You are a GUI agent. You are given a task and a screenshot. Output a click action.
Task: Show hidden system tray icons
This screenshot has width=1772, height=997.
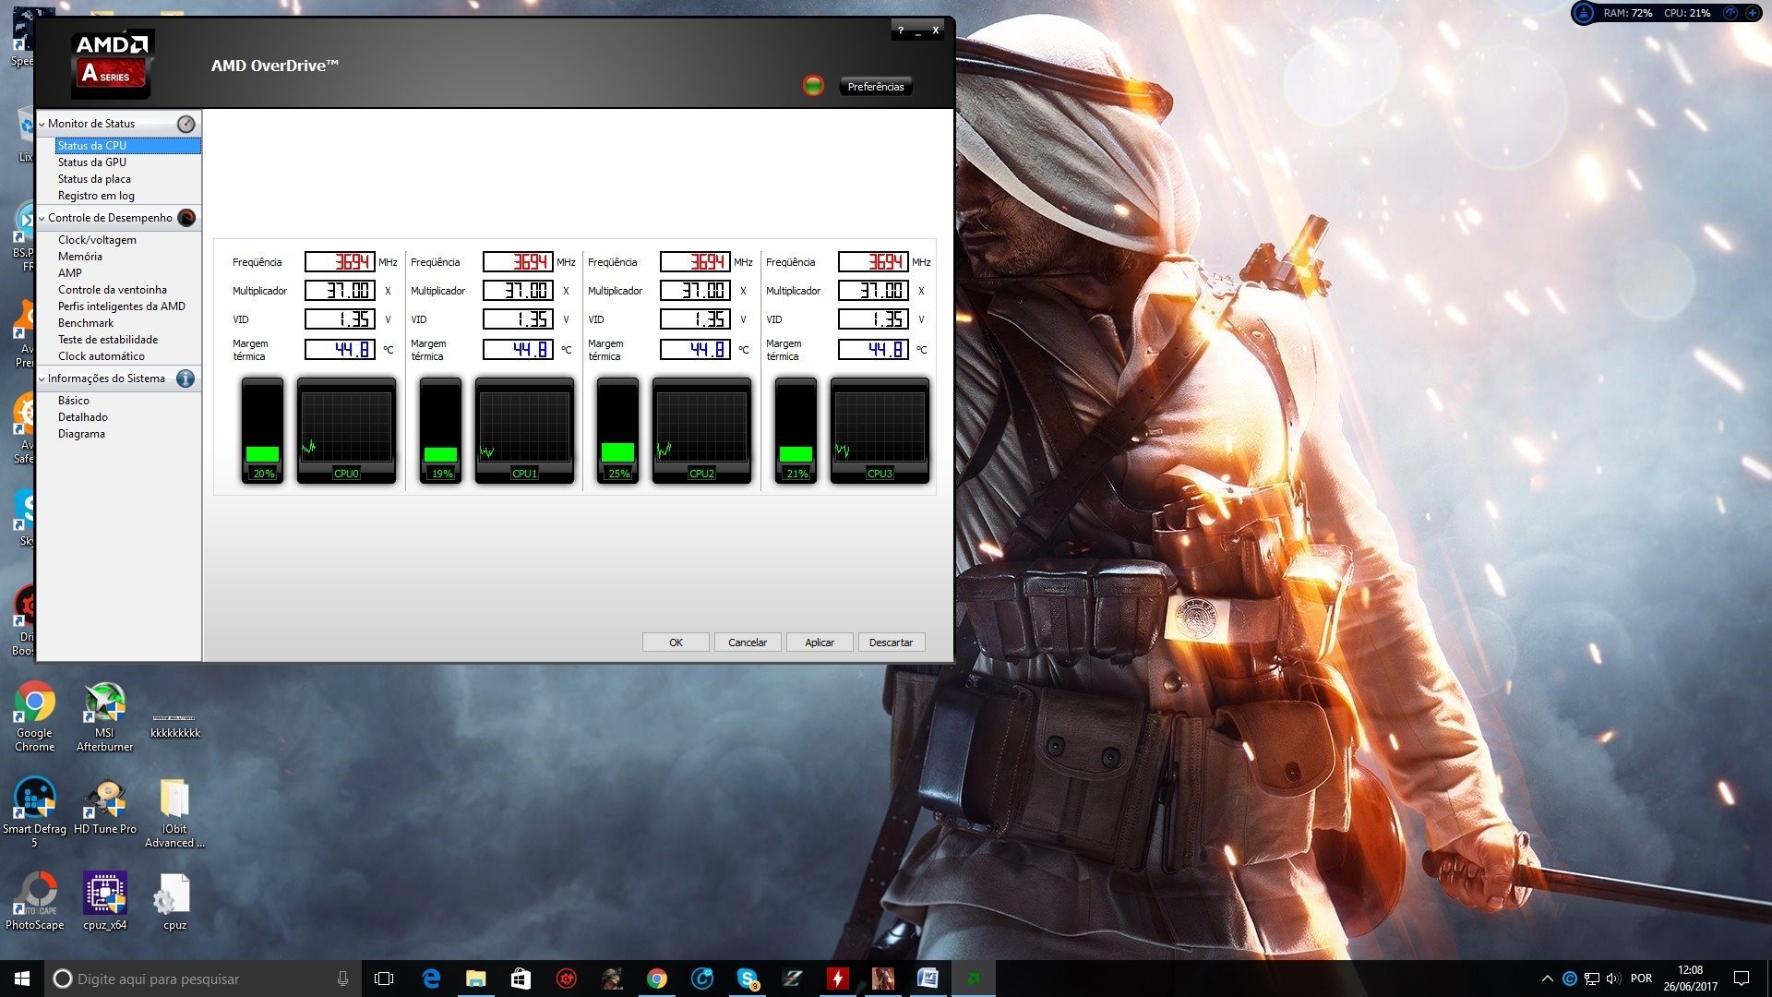[1548, 979]
